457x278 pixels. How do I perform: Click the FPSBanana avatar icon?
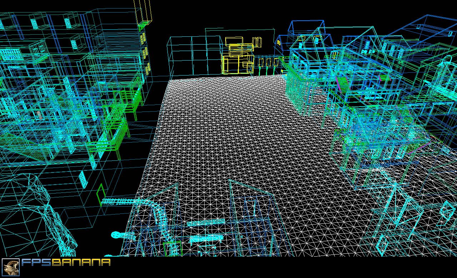pos(11,267)
